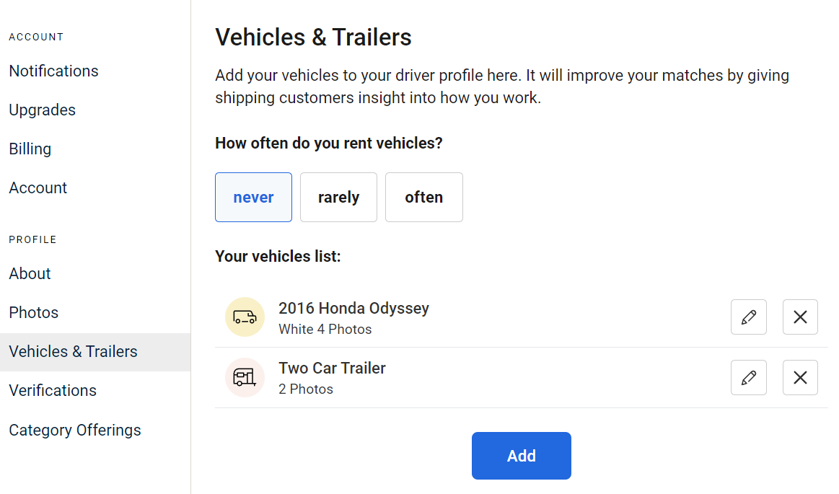Edit the Two Car Trailer entry
The height and width of the screenshot is (494, 839).
tap(749, 377)
